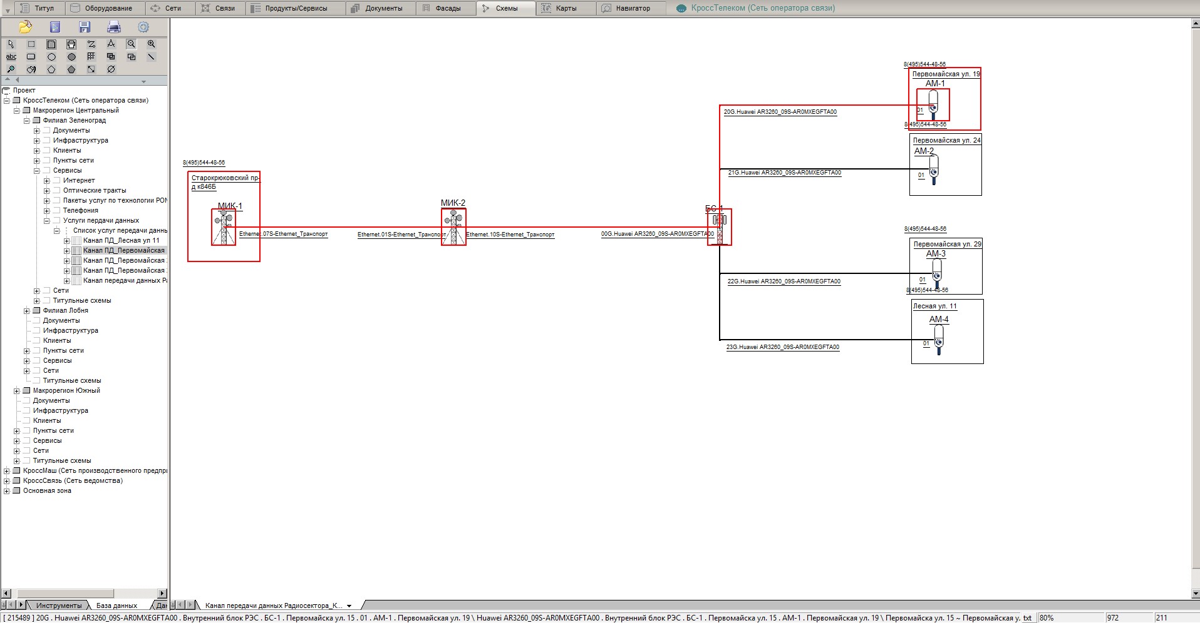Select the arrow pointer tool
Image resolution: width=1200 pixels, height=623 pixels.
[11, 44]
